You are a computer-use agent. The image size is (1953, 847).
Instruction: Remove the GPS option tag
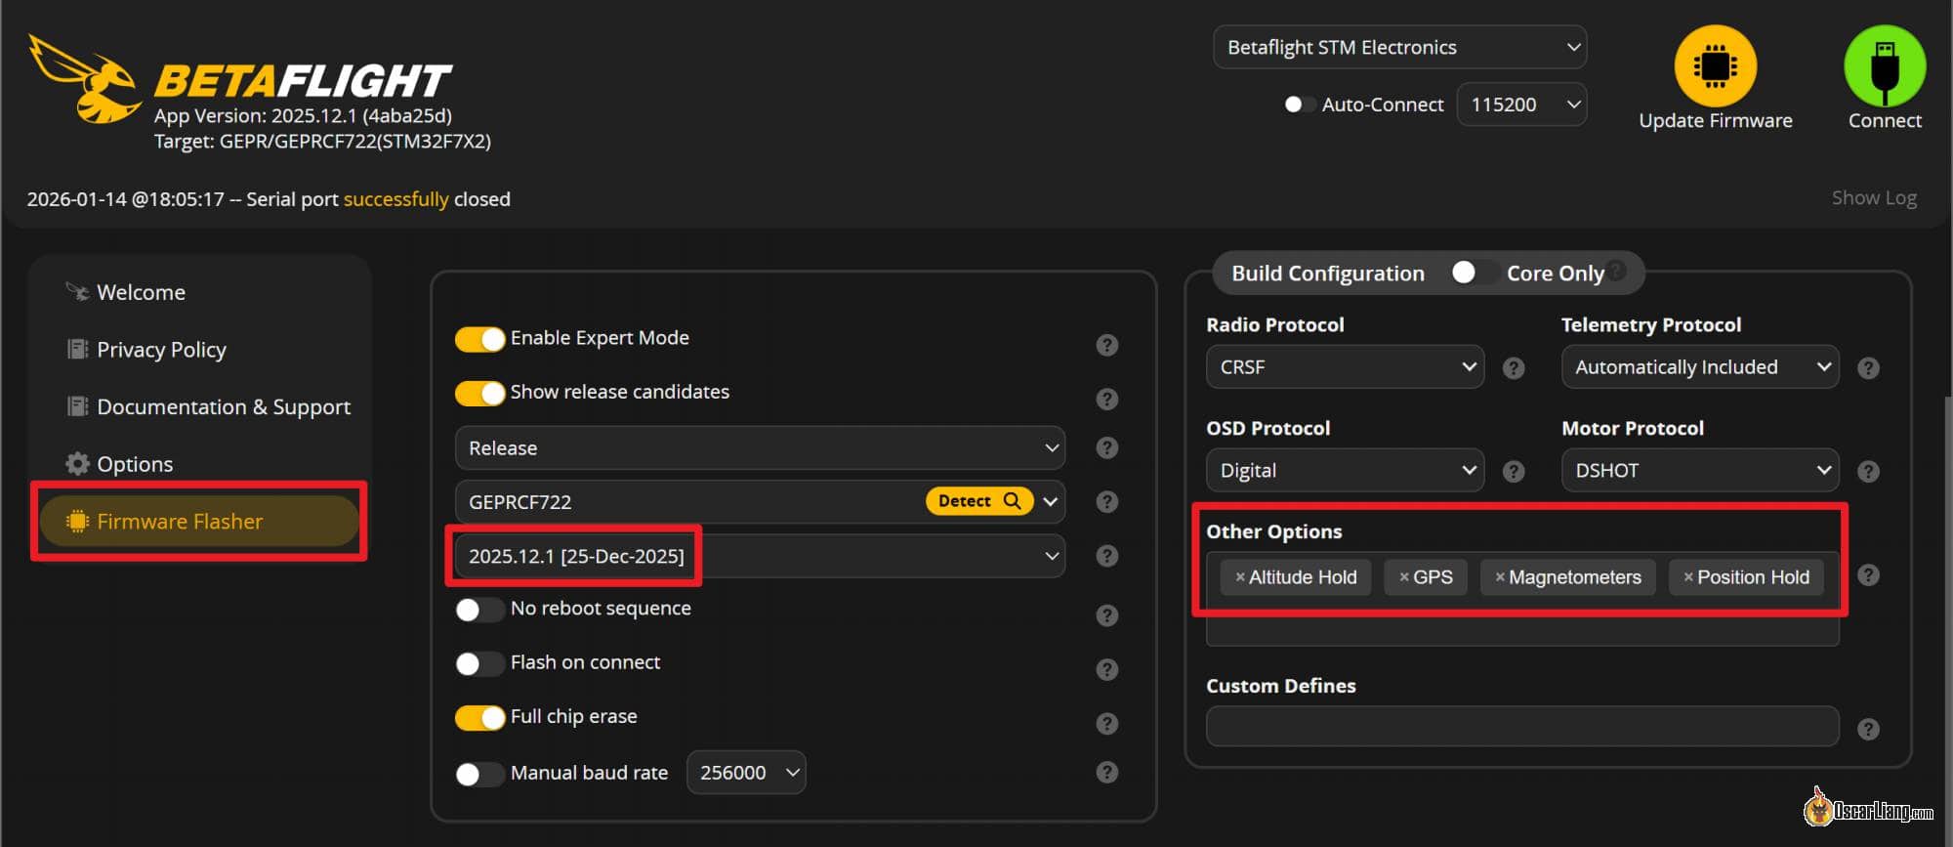click(1403, 577)
